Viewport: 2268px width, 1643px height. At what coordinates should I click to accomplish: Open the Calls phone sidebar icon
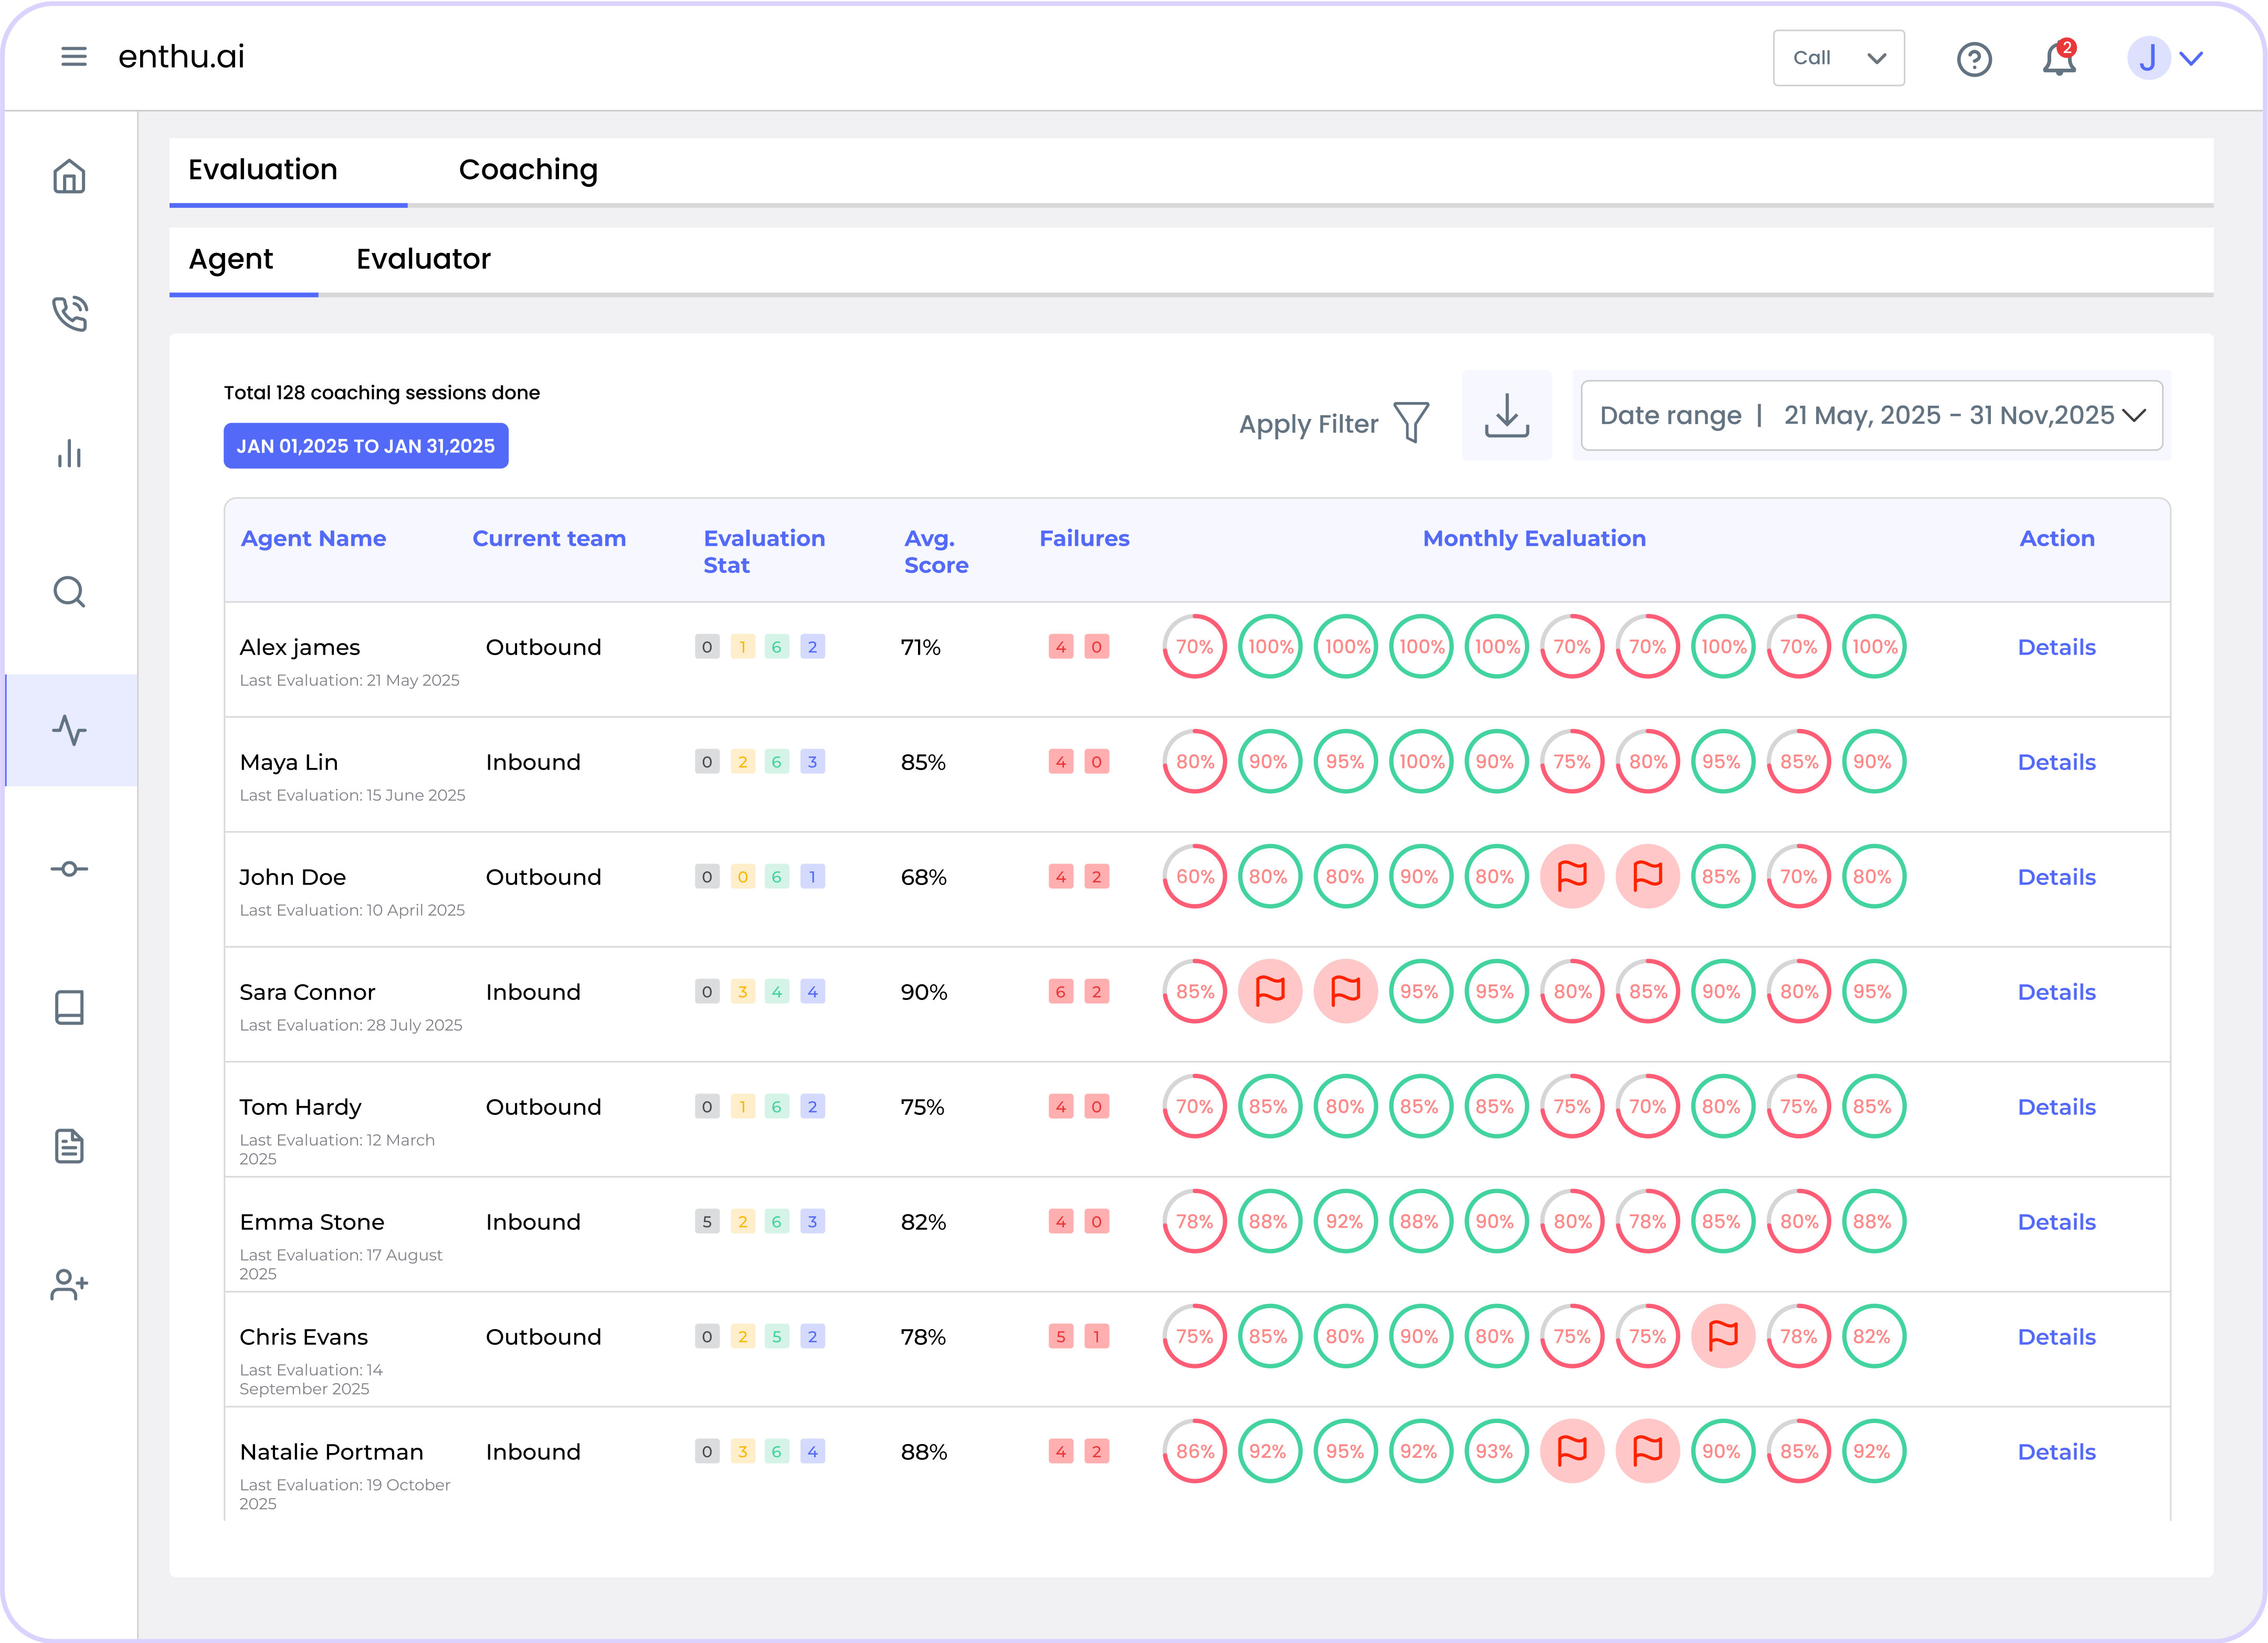click(69, 314)
